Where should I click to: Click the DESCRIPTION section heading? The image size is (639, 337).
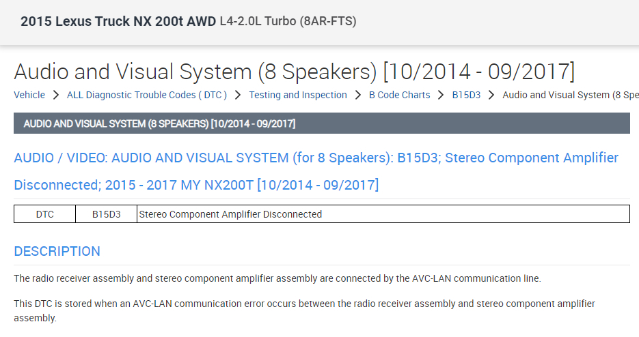click(x=57, y=251)
